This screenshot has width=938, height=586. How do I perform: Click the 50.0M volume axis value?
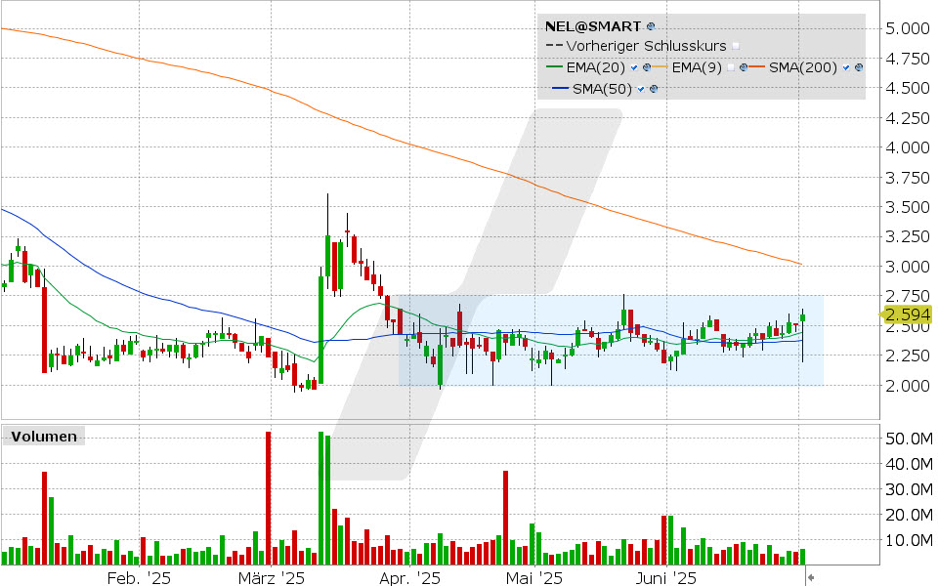909,439
